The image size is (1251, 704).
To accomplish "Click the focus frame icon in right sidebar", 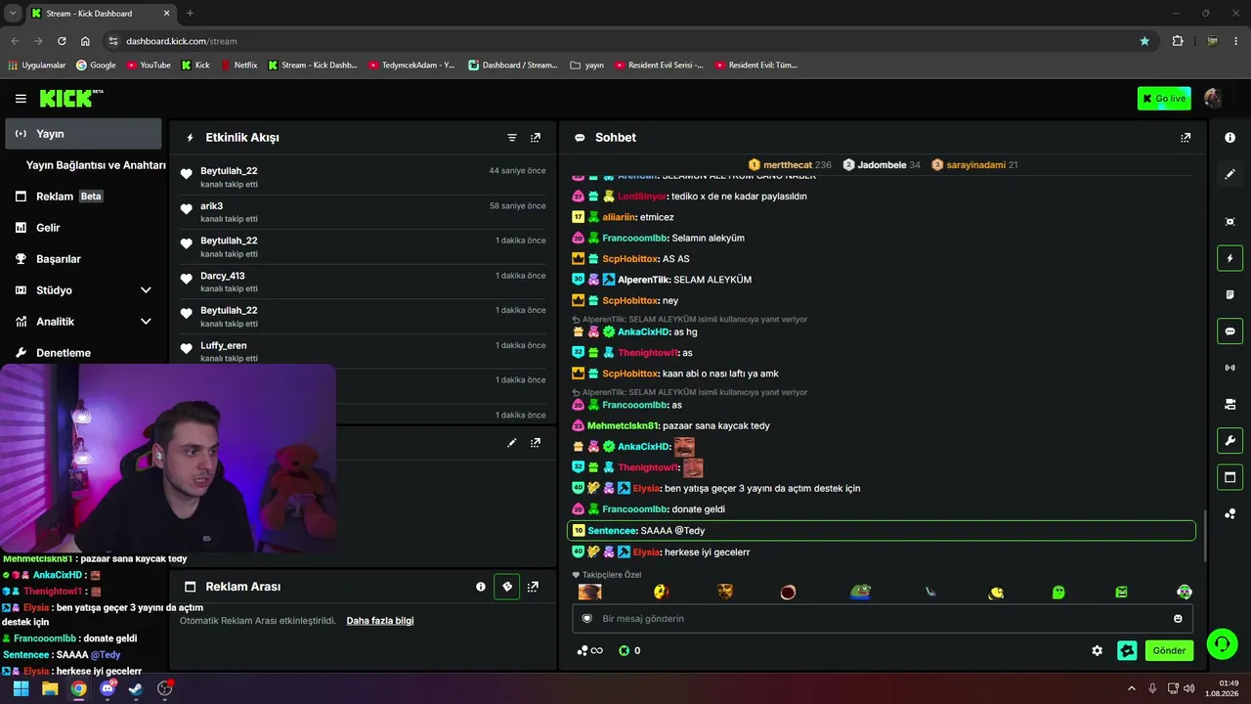I will point(1229,222).
